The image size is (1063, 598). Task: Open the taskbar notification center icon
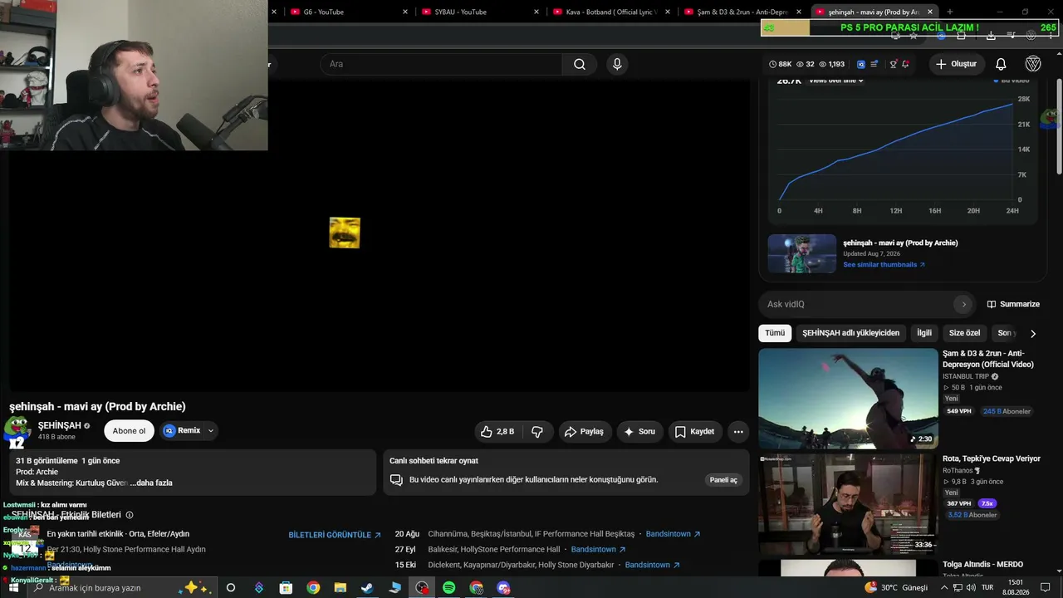(1045, 588)
